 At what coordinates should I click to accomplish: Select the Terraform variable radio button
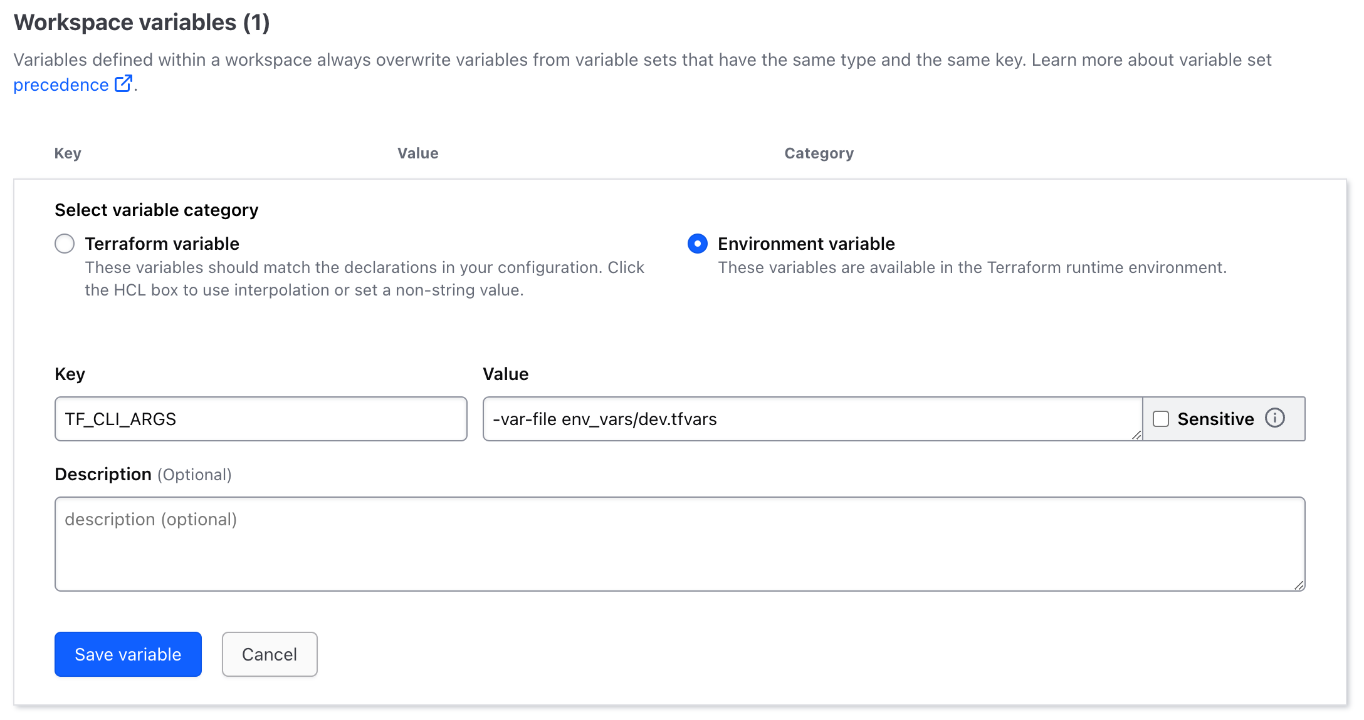point(65,244)
